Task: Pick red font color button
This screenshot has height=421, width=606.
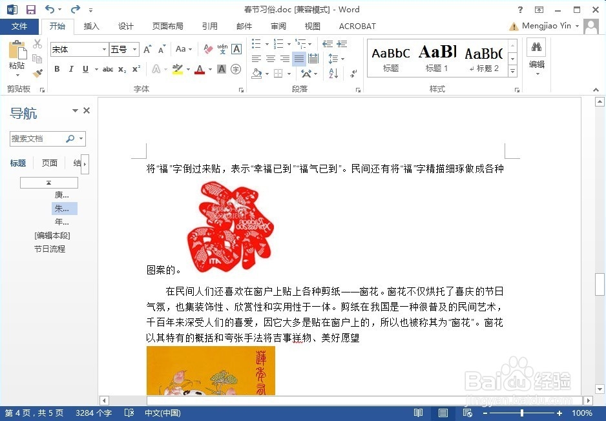Action: (x=200, y=69)
